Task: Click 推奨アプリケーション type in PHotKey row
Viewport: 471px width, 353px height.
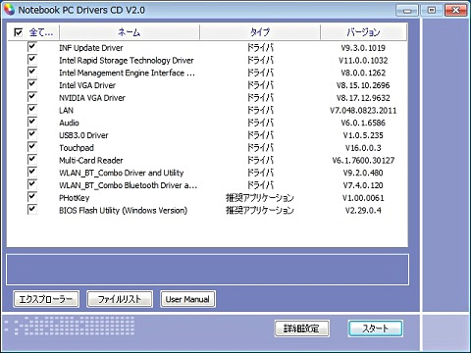Action: 260,198
